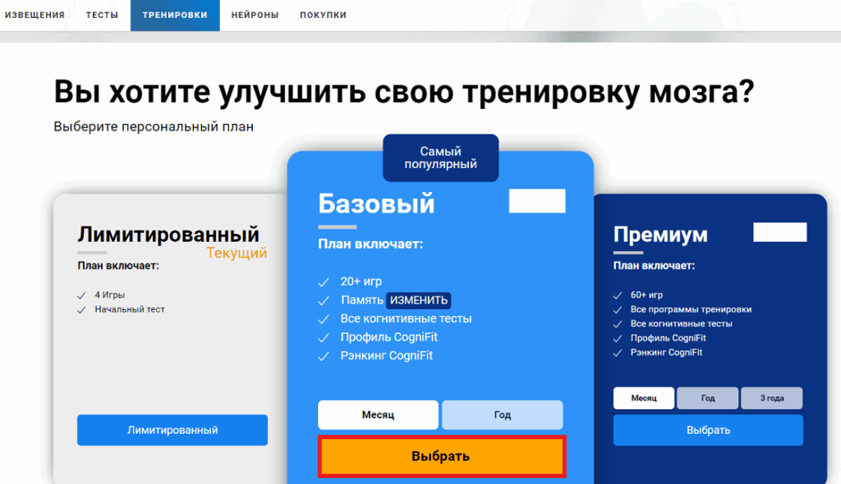Select Месяц billing in Базовый plan
The image size is (841, 484).
[x=378, y=415]
